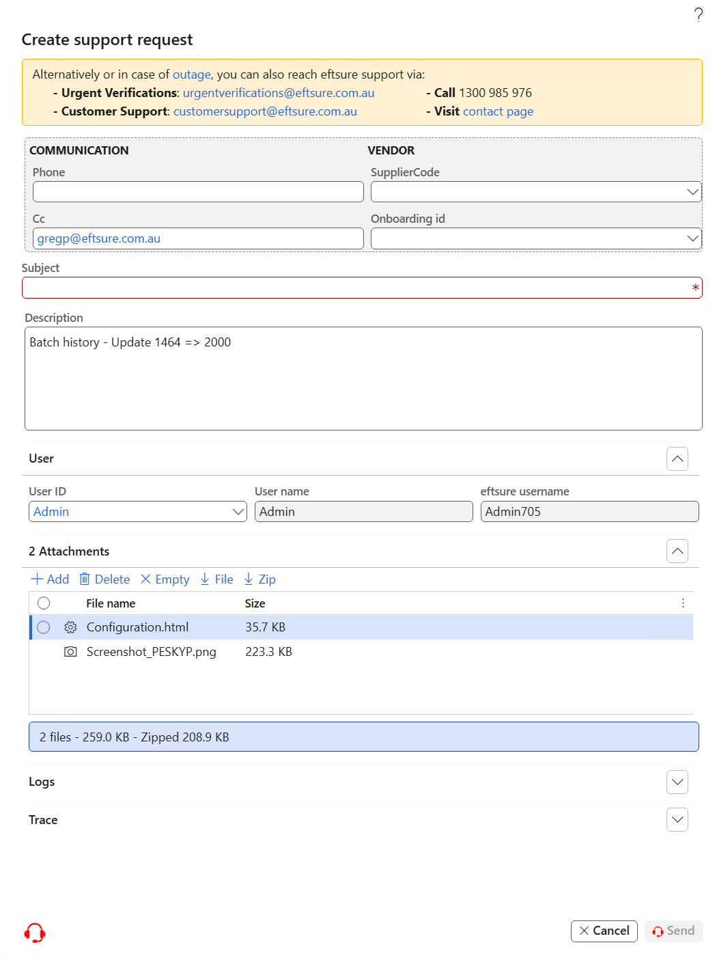Expand the Logs section
The width and height of the screenshot is (717, 958).
point(677,782)
